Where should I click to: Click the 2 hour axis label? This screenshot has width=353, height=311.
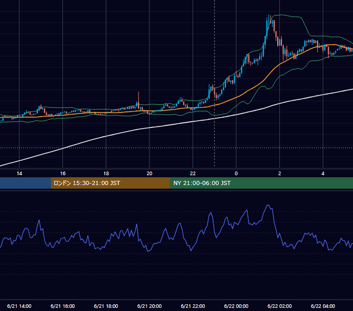tap(280, 174)
